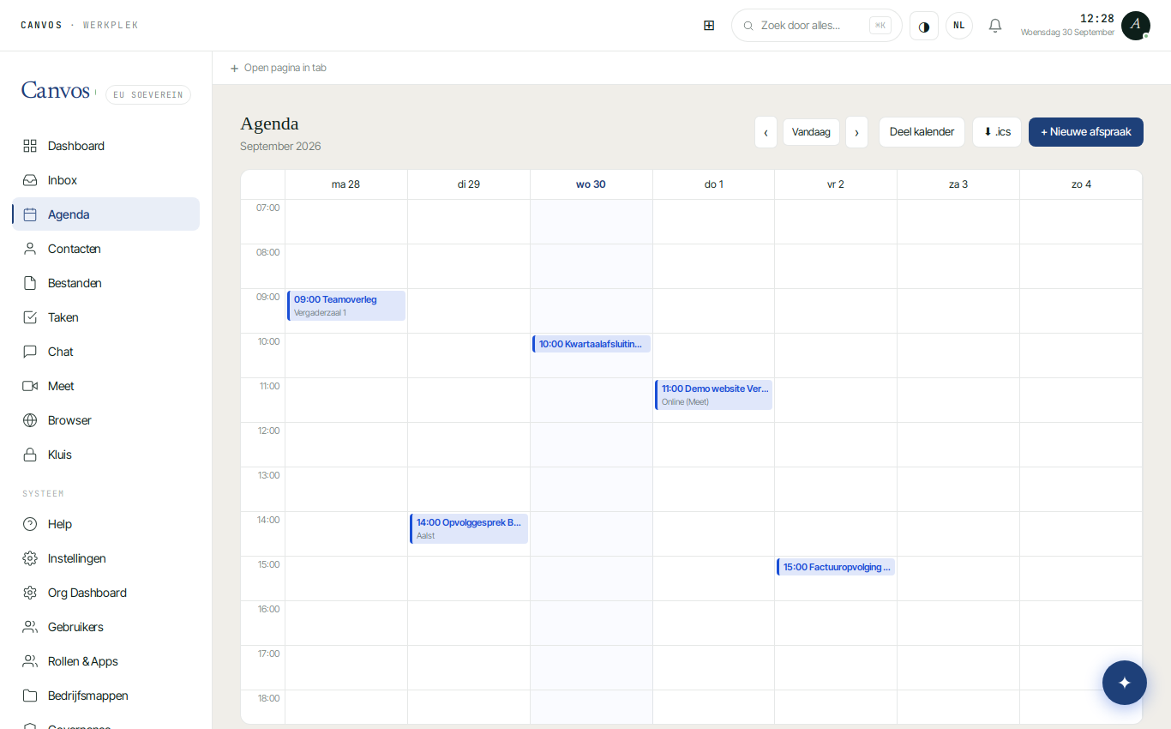The height and width of the screenshot is (729, 1171).
Task: Click the 'zo 4' day header
Action: point(1081,184)
